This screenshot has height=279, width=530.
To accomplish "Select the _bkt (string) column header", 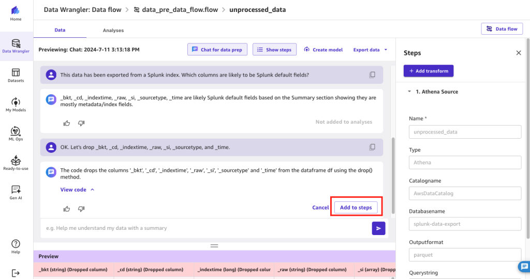I will (73, 270).
